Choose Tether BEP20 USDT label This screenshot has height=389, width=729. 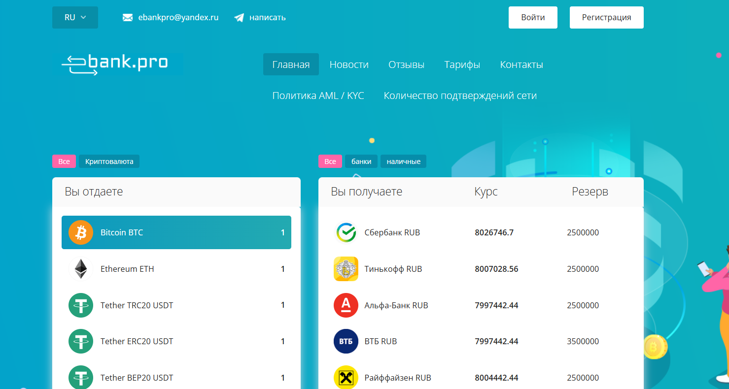click(137, 378)
